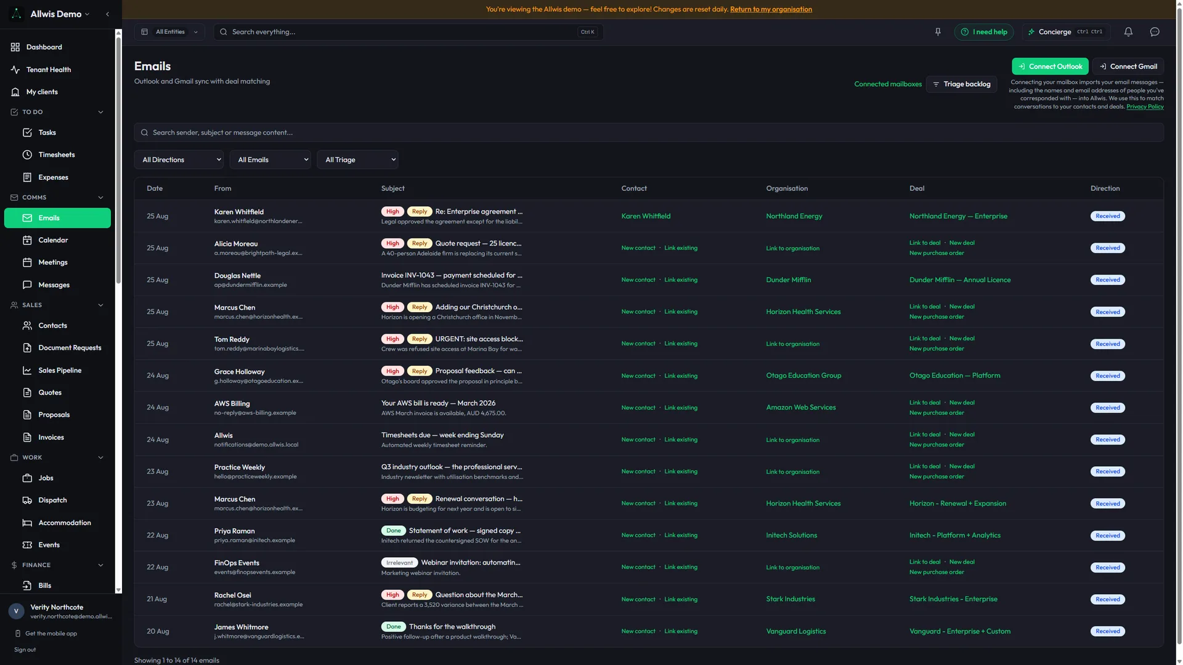Open Tenant Health in sidebar
Viewport: 1183px width, 665px height.
57,70
